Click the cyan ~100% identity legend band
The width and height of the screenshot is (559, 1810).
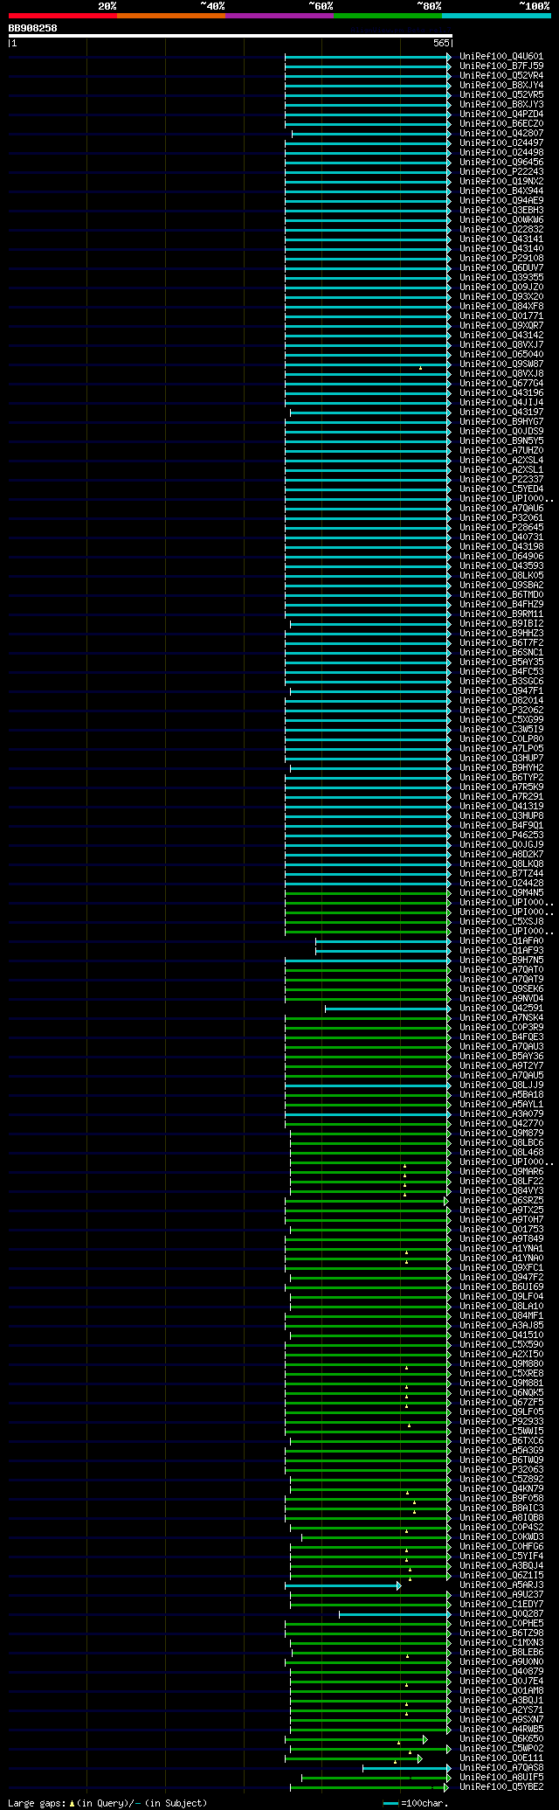[x=496, y=16]
